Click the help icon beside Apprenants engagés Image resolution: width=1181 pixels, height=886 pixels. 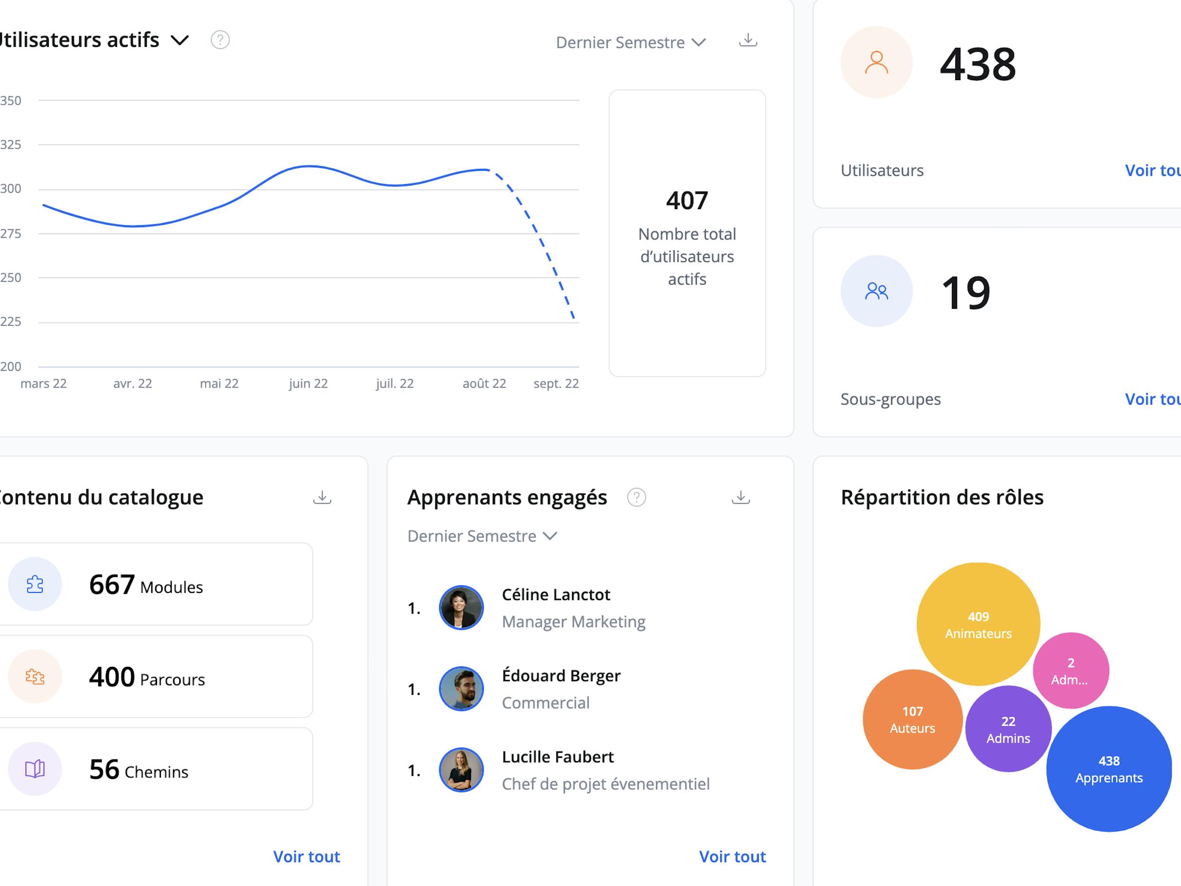(637, 498)
